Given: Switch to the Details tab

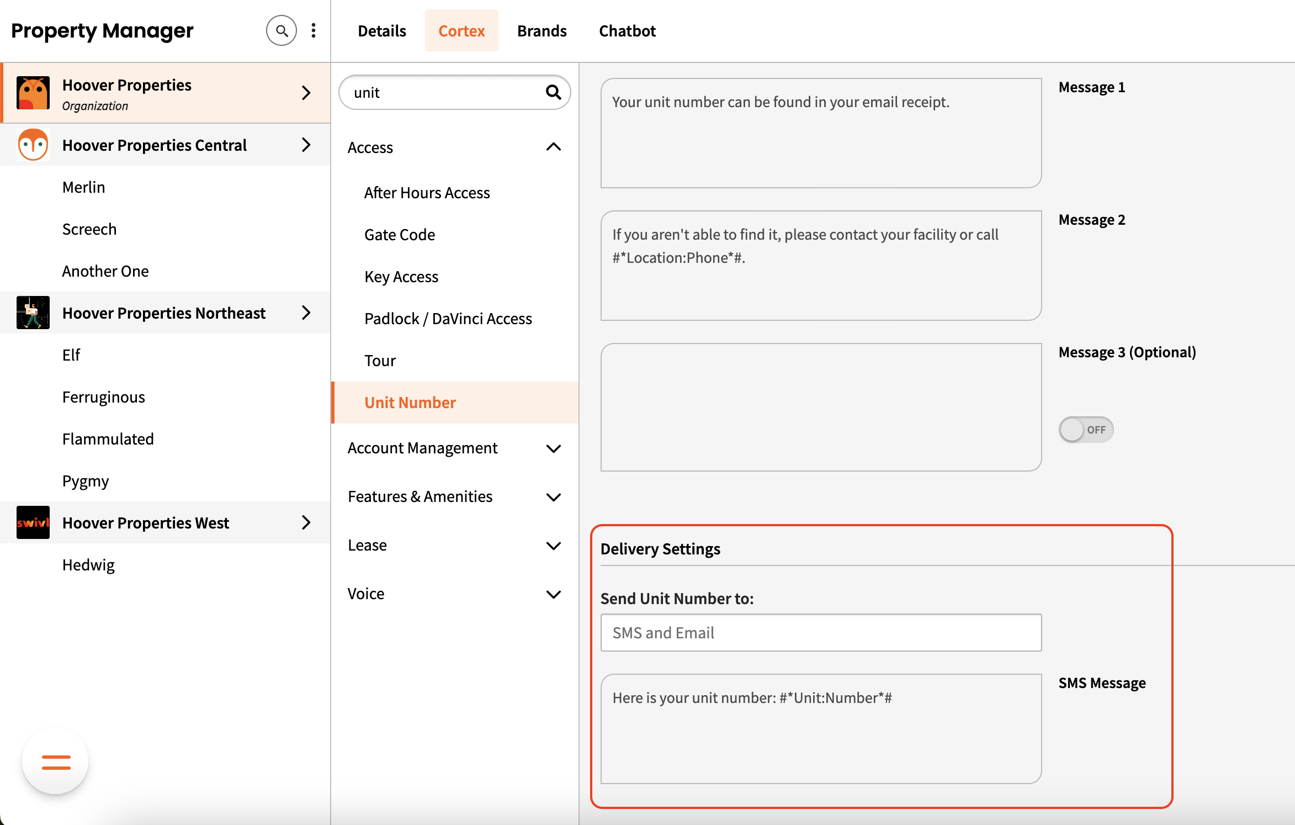Looking at the screenshot, I should click(x=381, y=31).
